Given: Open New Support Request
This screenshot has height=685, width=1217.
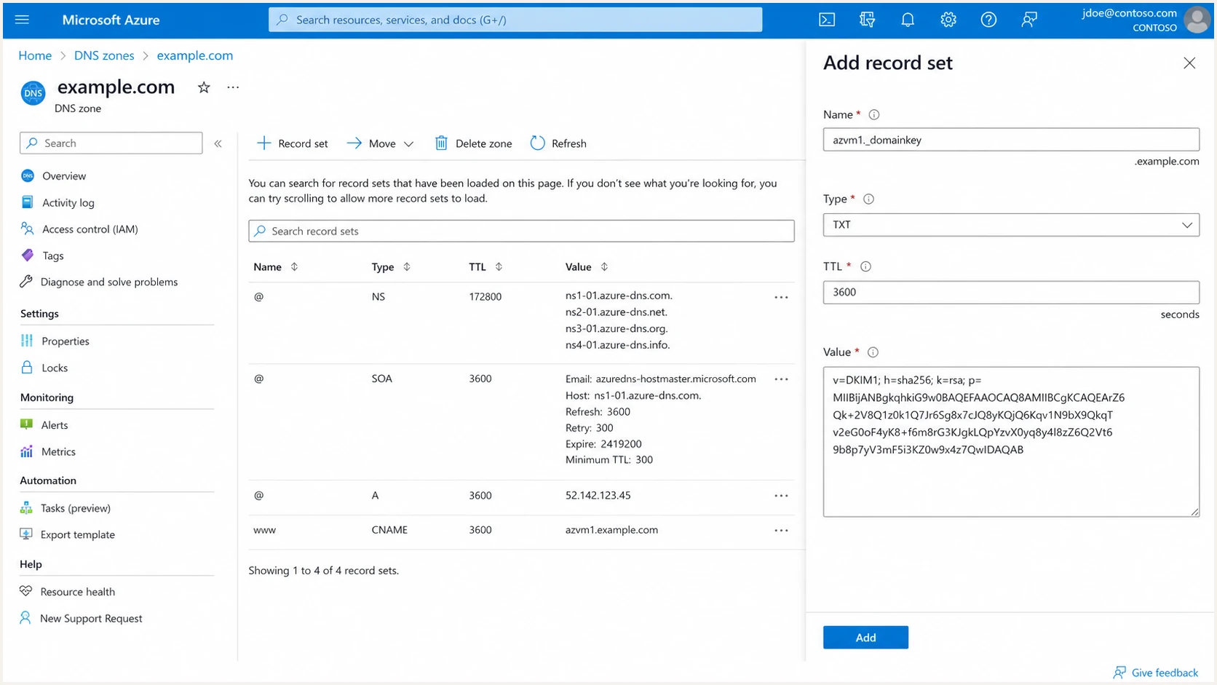Looking at the screenshot, I should [82, 618].
